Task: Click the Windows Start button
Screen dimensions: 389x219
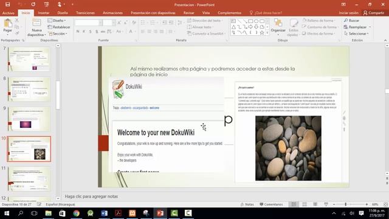Action: tap(7, 213)
